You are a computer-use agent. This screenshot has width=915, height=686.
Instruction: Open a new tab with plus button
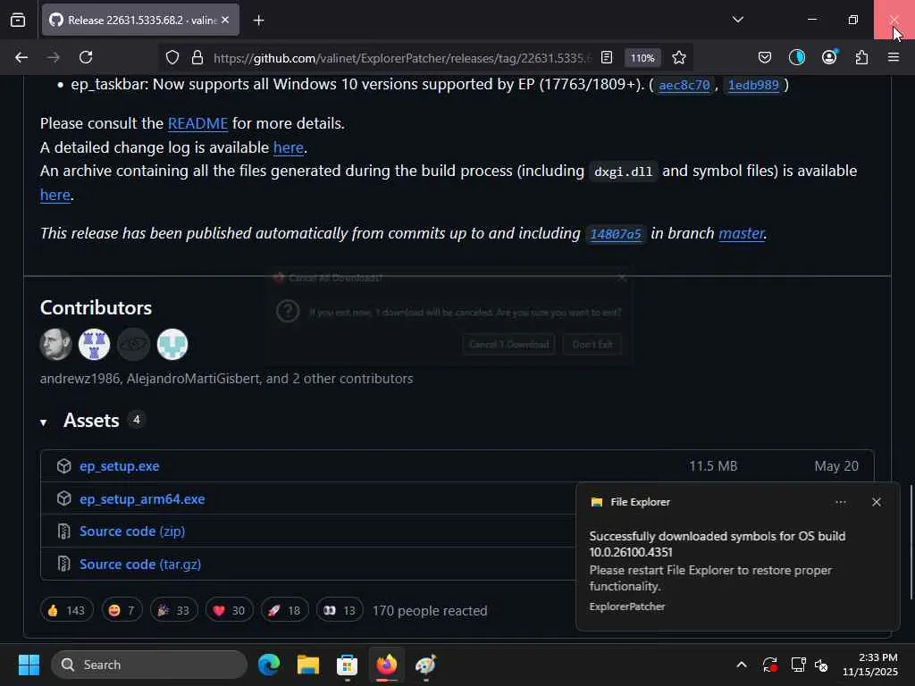click(x=258, y=21)
